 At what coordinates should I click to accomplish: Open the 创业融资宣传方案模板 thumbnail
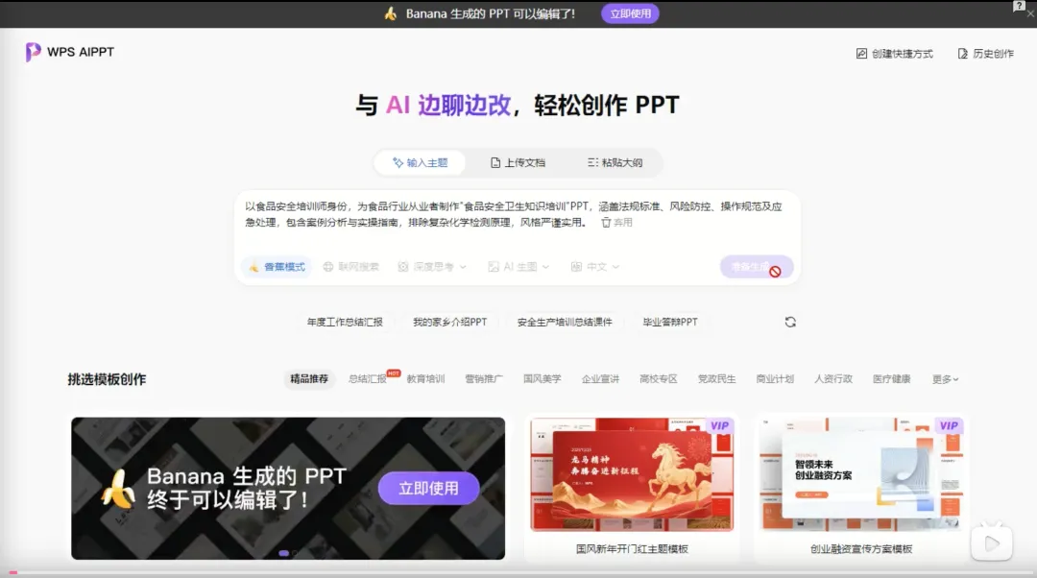click(x=861, y=475)
